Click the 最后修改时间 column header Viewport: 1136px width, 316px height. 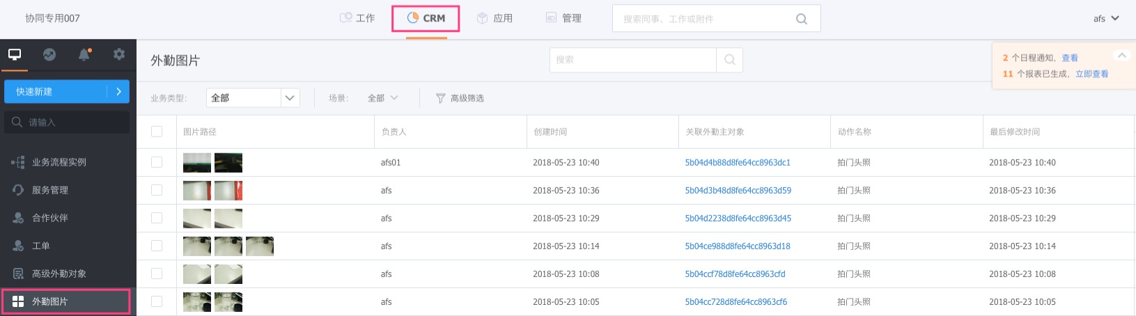pyautogui.click(x=1015, y=132)
